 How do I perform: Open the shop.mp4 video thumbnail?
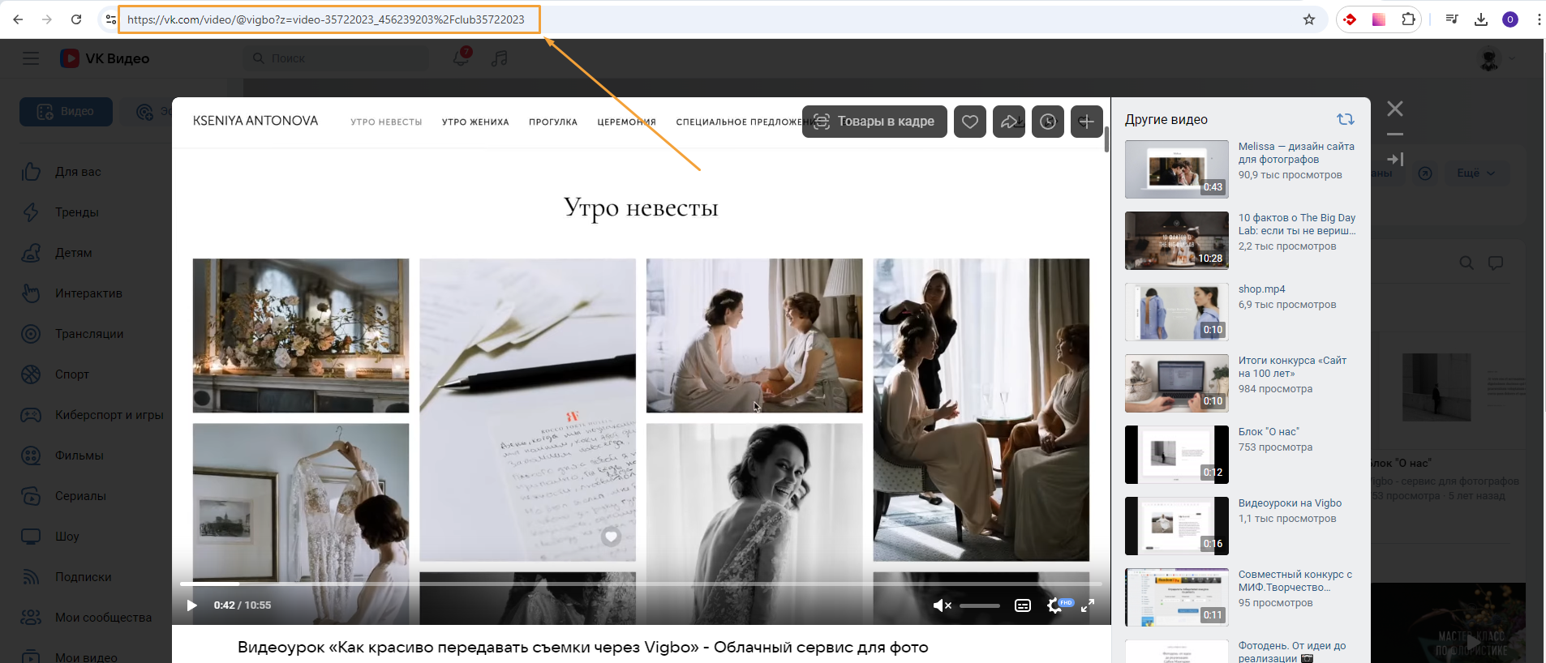pyautogui.click(x=1177, y=312)
